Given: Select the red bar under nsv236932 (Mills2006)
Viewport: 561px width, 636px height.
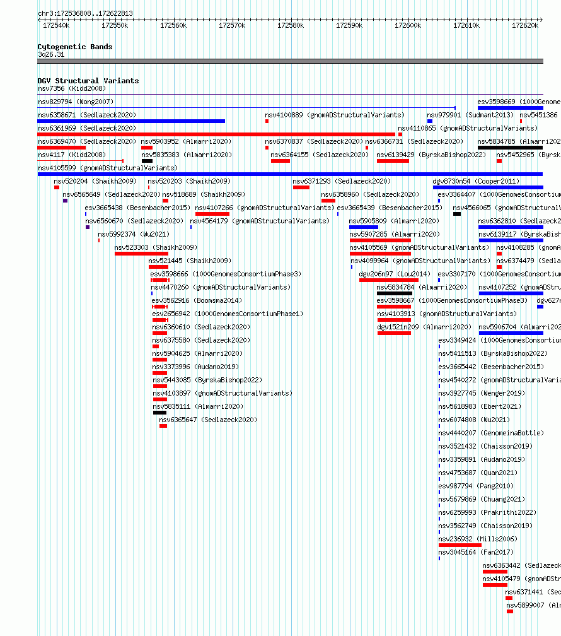Looking at the screenshot, I should coord(460,545).
